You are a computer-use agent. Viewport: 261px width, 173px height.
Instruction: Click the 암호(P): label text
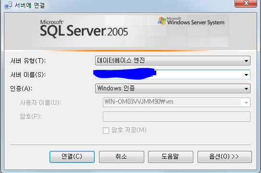tap(31, 116)
